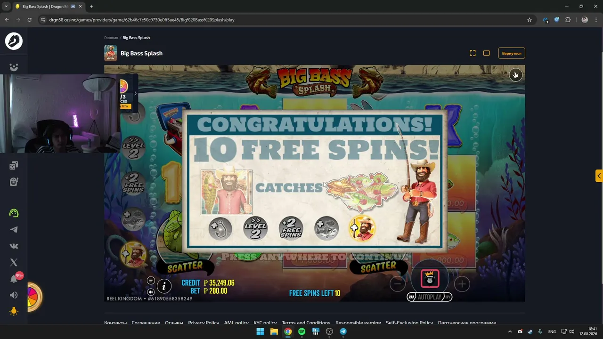
Task: Click the extra fish modifier icon in popup
Action: click(326, 228)
